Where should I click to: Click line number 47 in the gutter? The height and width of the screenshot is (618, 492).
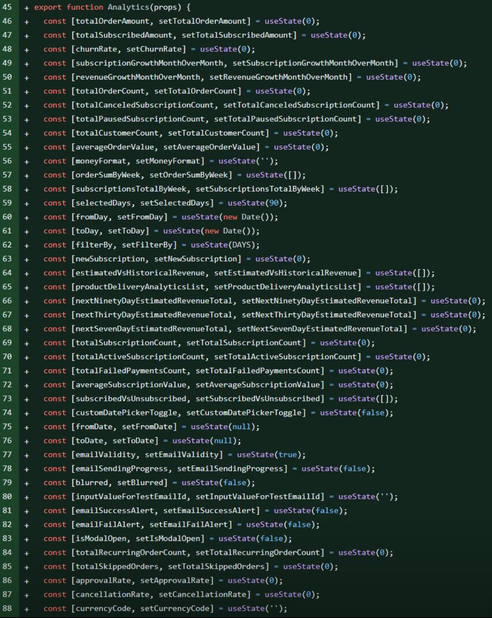7,35
